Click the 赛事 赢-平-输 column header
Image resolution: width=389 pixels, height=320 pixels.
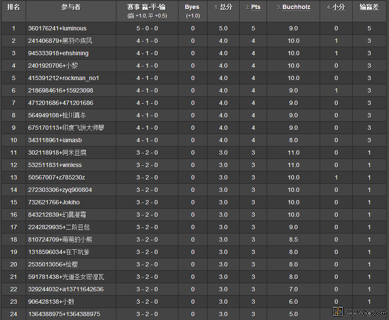click(146, 7)
